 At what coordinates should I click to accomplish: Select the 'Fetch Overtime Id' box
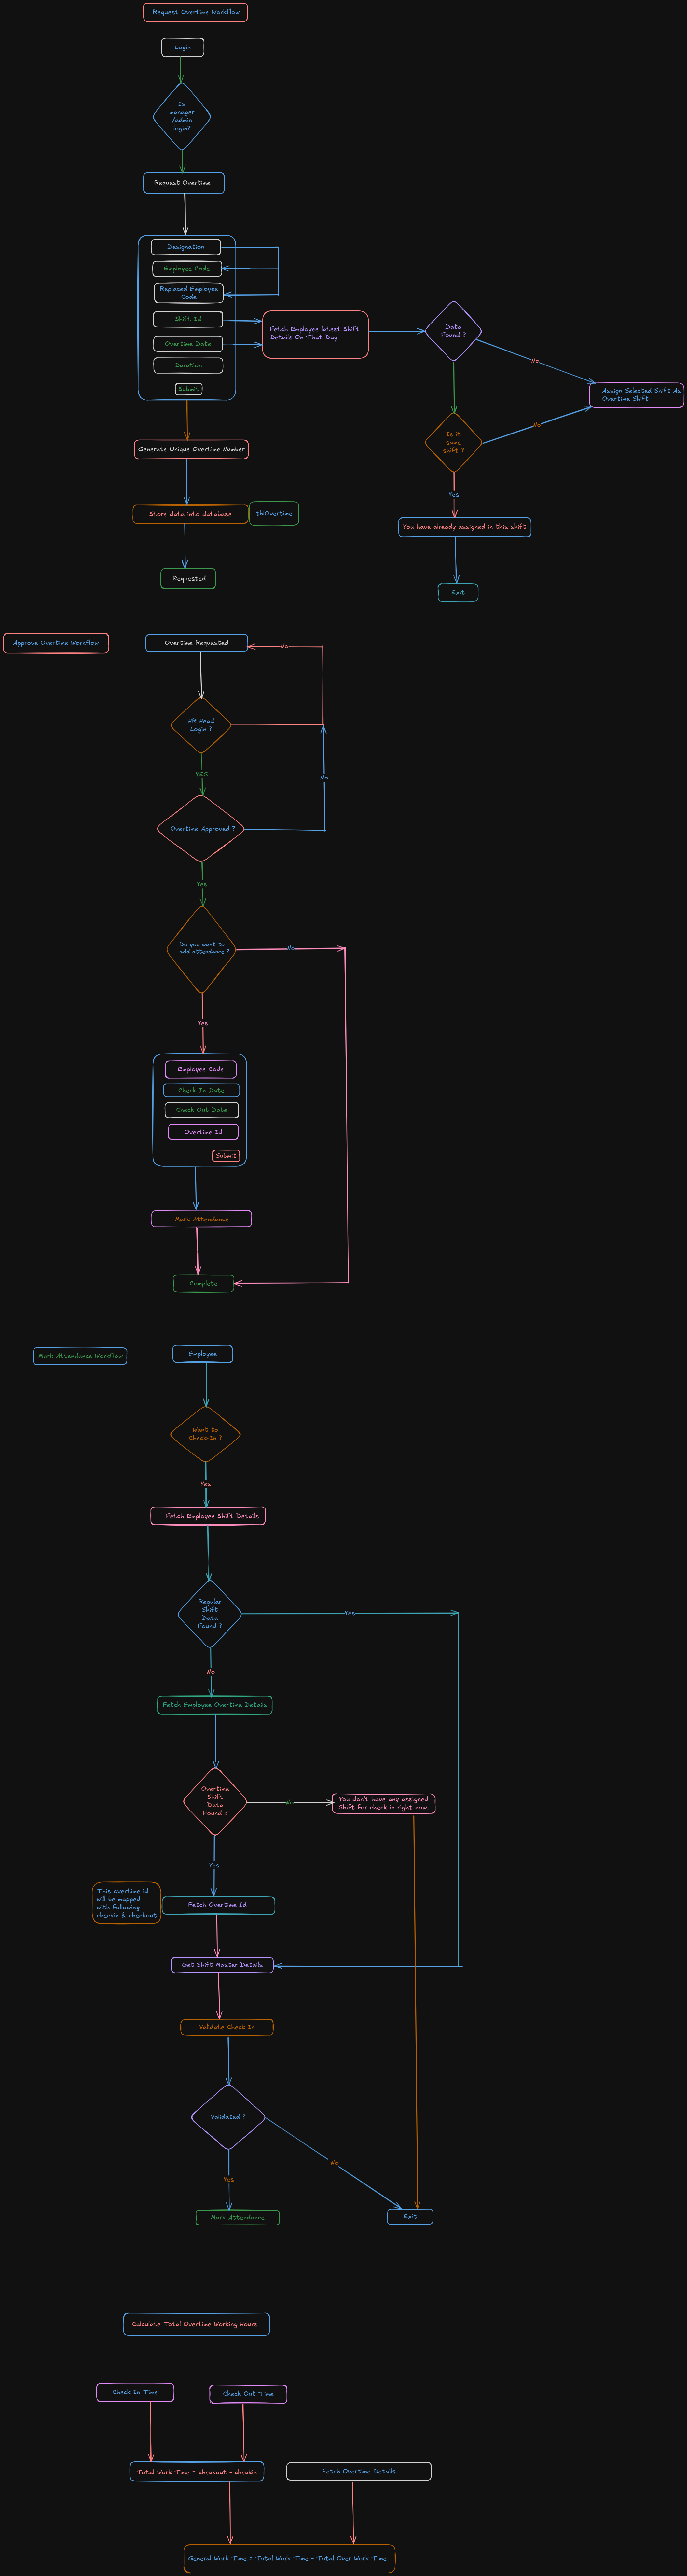218,1905
